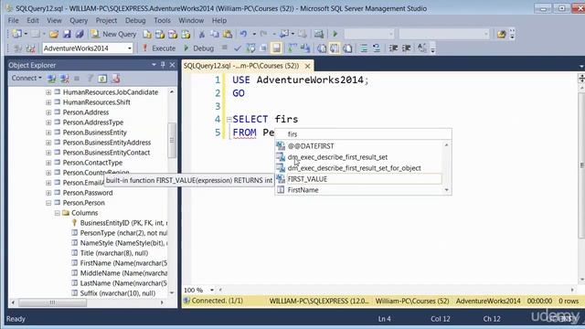Click the Refresh icon in Object Explorer
Viewport: 585px width, 329px height.
pyautogui.click(x=102, y=79)
